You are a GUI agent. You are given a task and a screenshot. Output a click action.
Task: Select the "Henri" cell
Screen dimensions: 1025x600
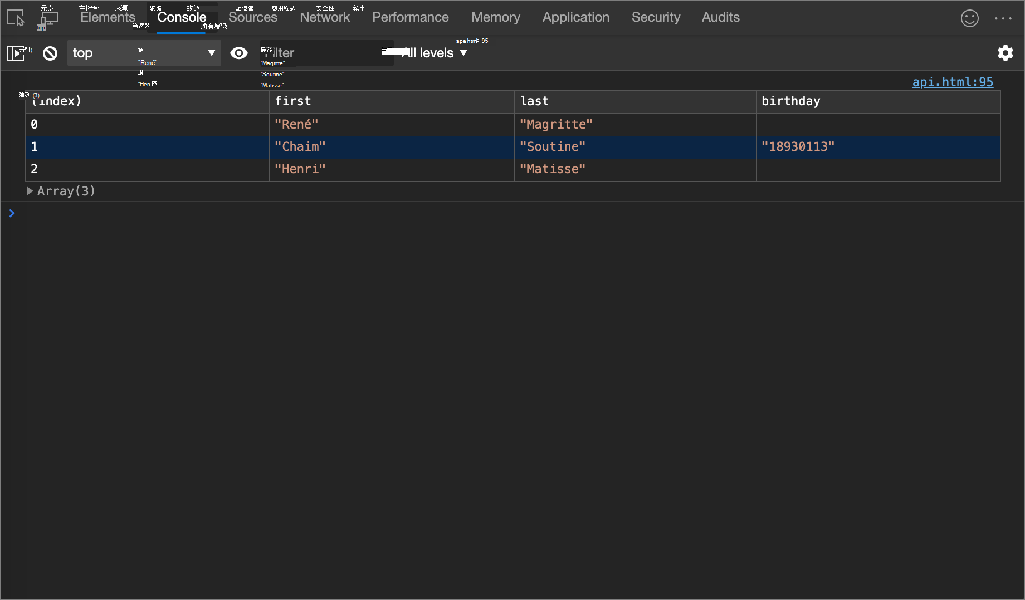tap(392, 169)
